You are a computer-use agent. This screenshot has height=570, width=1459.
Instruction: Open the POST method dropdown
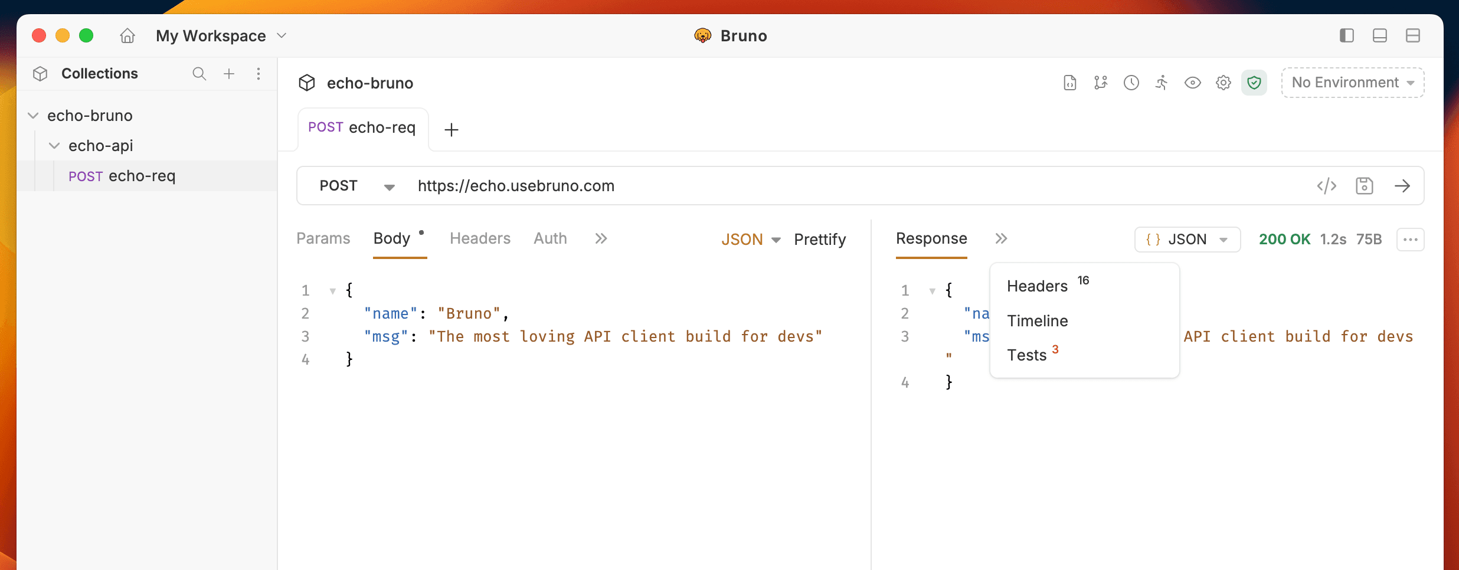(356, 186)
